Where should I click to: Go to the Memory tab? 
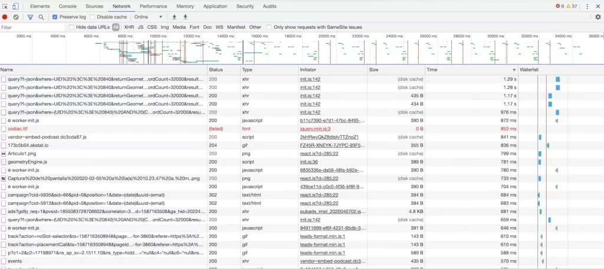click(185, 6)
